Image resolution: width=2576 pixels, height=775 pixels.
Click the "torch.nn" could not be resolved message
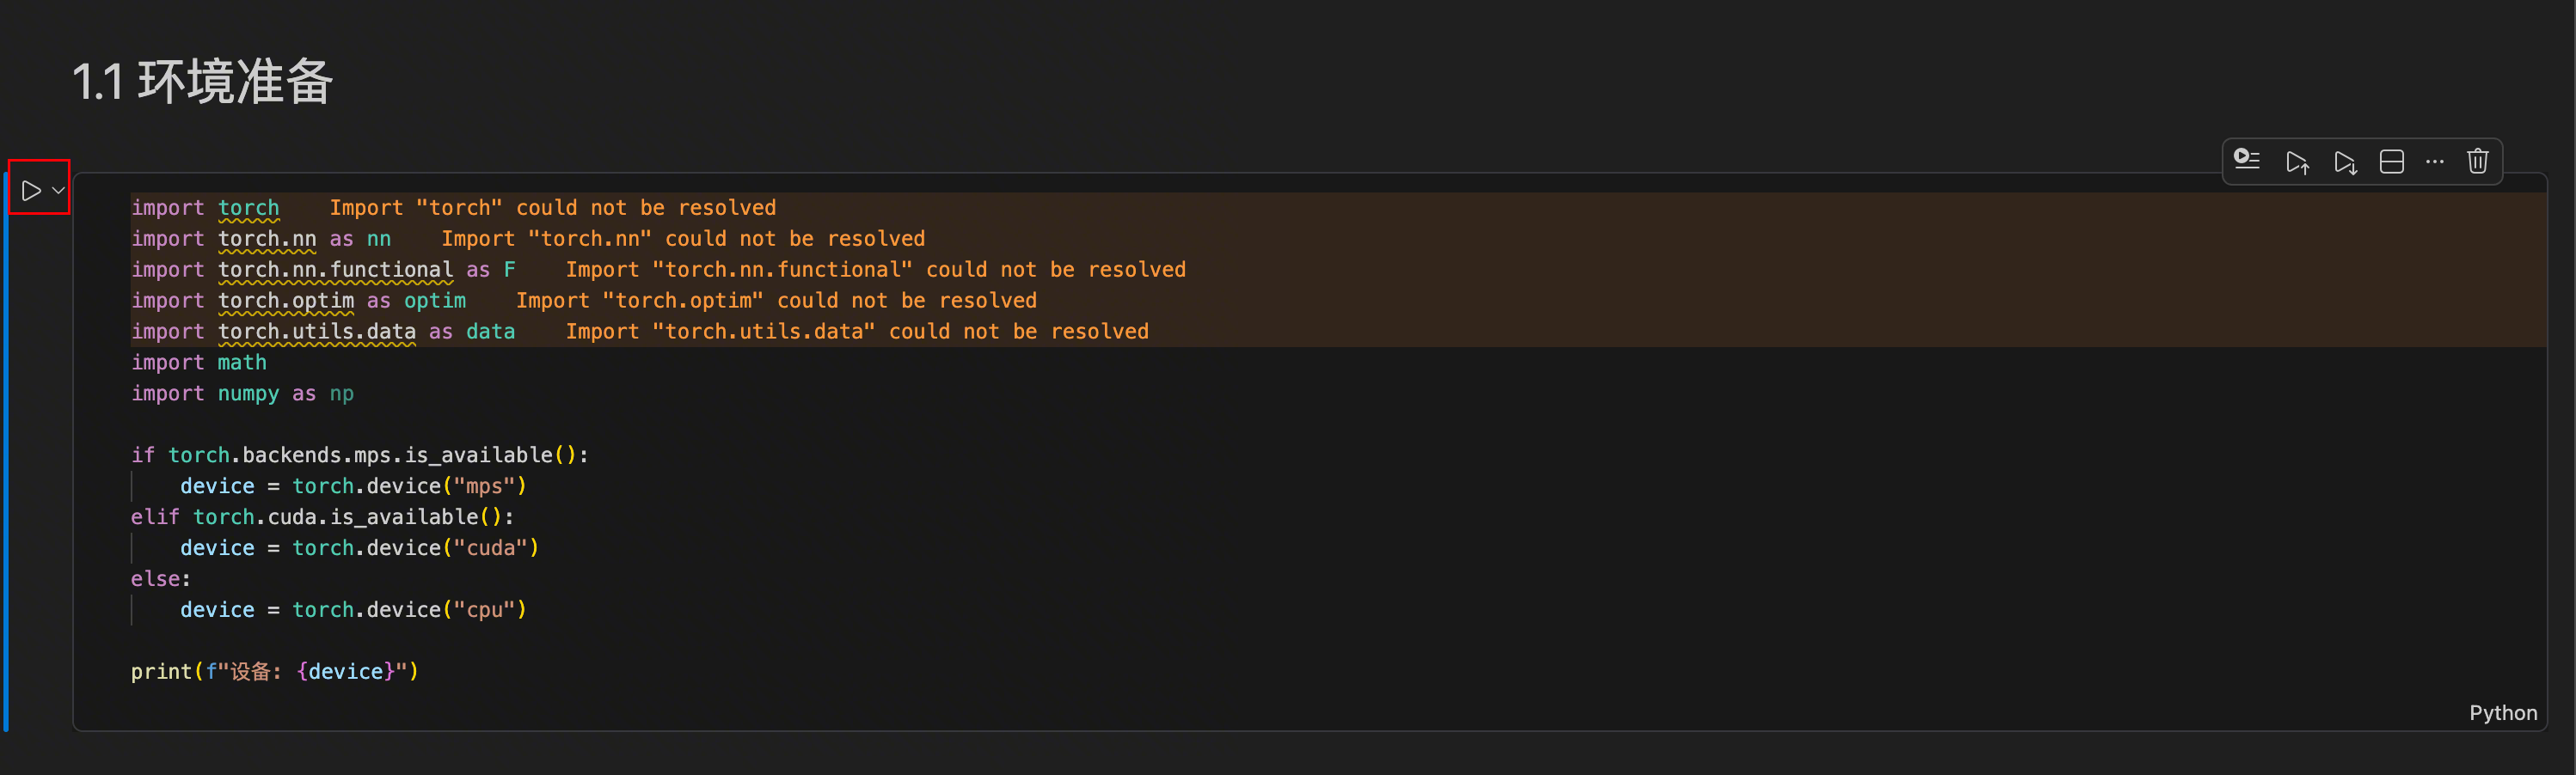(x=683, y=239)
